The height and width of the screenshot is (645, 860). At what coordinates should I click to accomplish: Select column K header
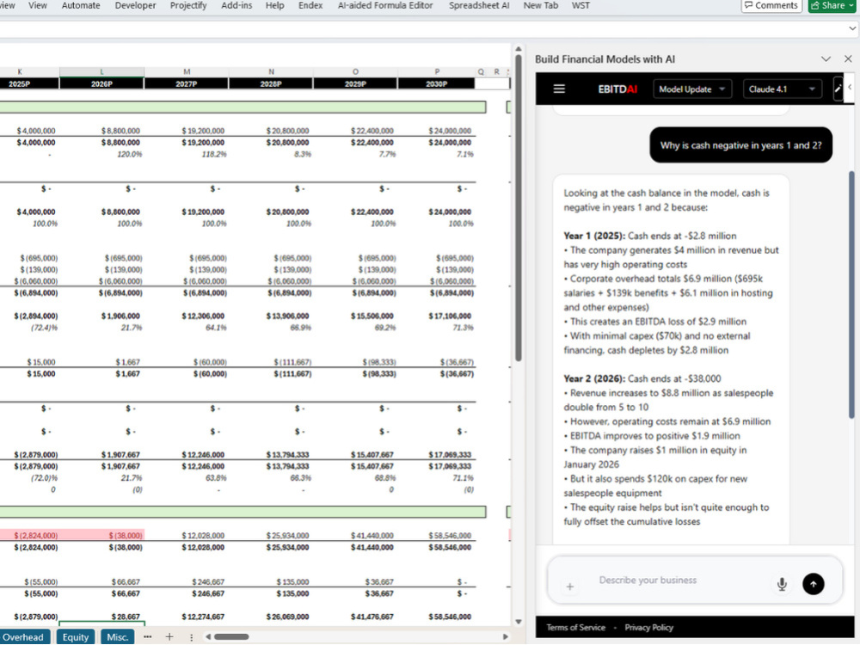point(21,72)
